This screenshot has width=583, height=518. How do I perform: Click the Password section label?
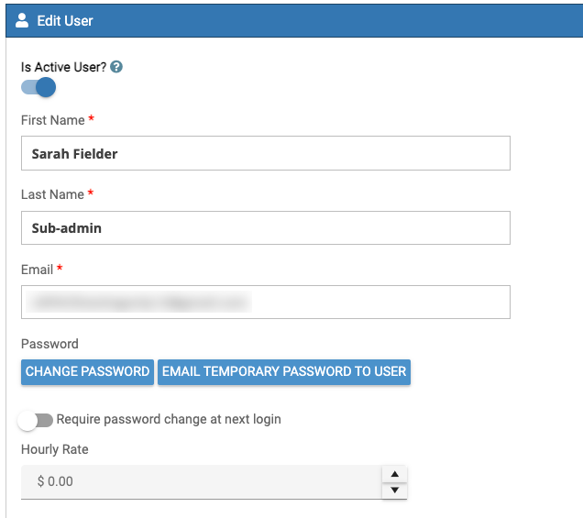point(49,344)
